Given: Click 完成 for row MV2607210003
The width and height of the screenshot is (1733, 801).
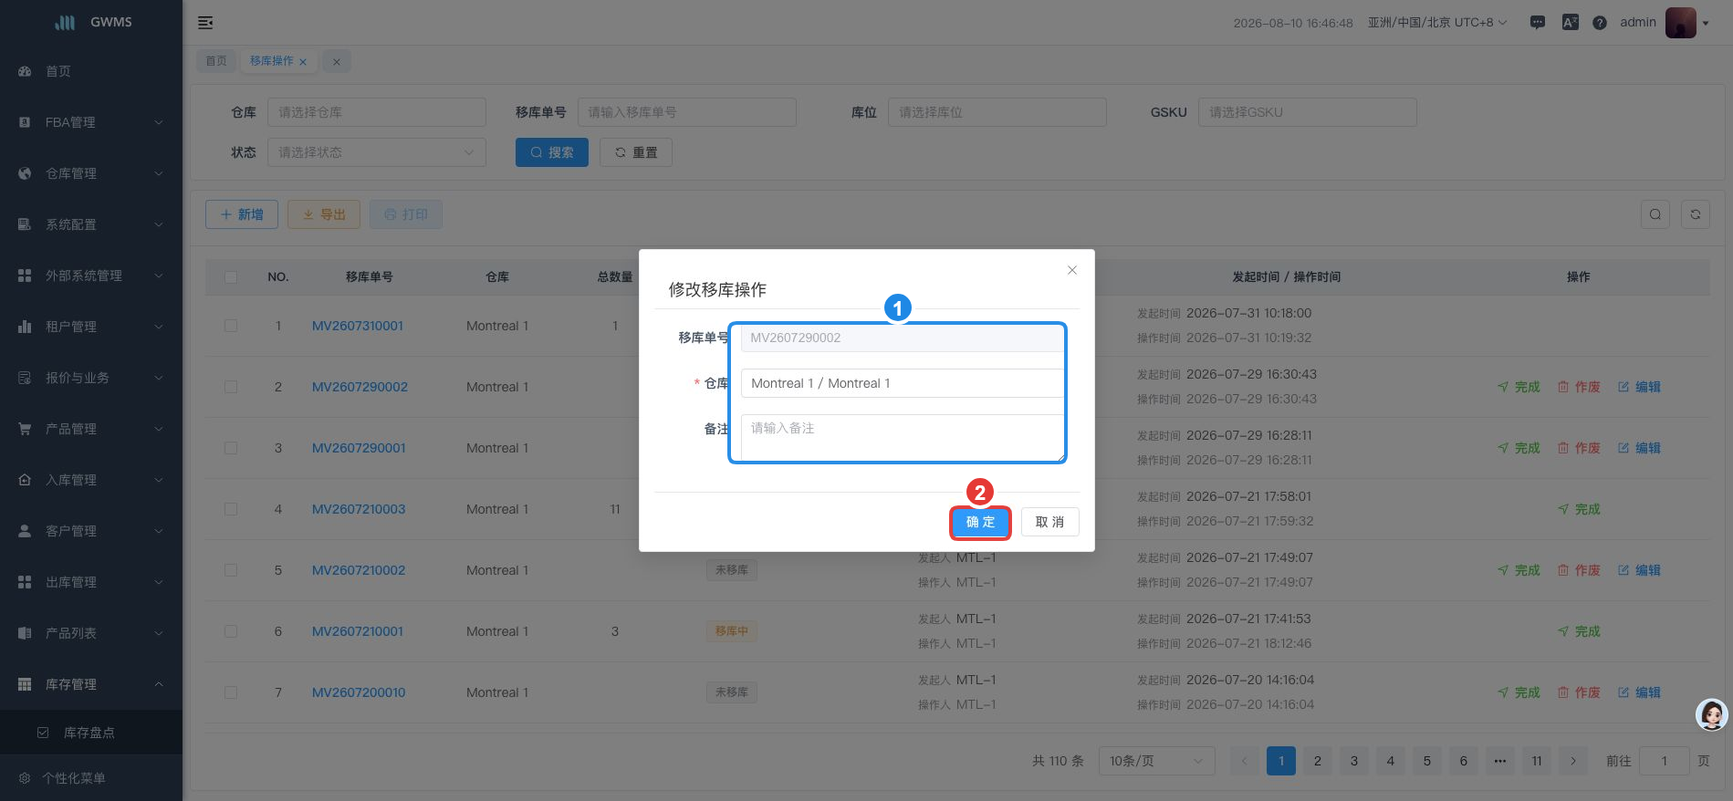Looking at the screenshot, I should click(1579, 509).
